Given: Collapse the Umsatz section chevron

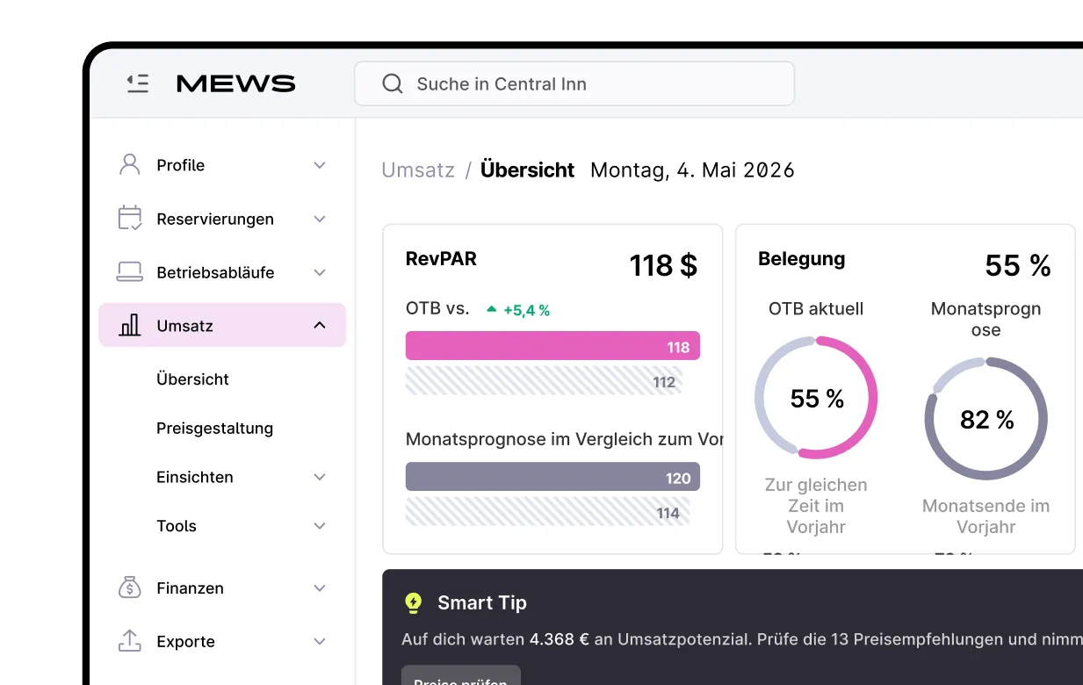Looking at the screenshot, I should tap(320, 326).
